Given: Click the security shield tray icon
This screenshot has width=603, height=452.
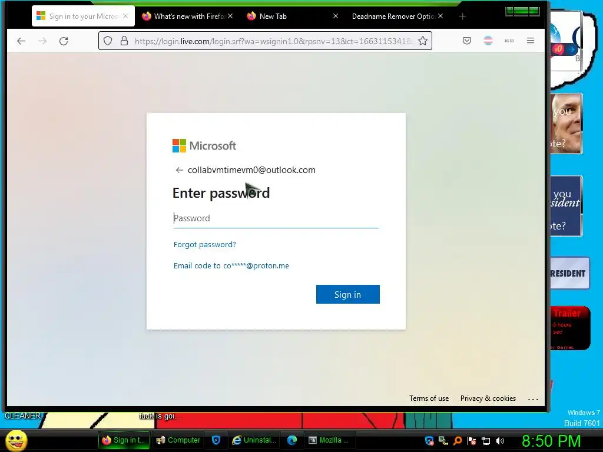Looking at the screenshot, I should tap(429, 441).
